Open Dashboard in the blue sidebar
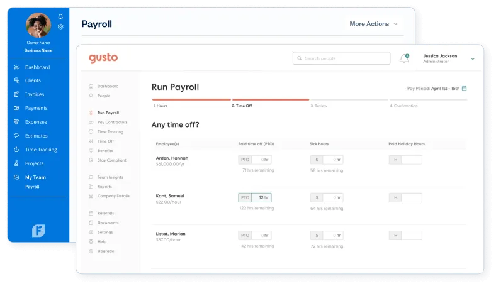 (x=37, y=67)
